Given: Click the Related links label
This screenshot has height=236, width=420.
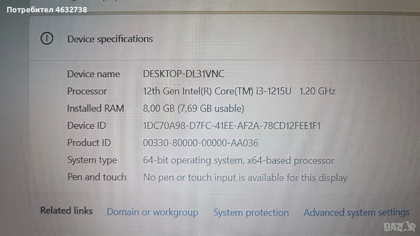Looking at the screenshot, I should coord(66,210).
